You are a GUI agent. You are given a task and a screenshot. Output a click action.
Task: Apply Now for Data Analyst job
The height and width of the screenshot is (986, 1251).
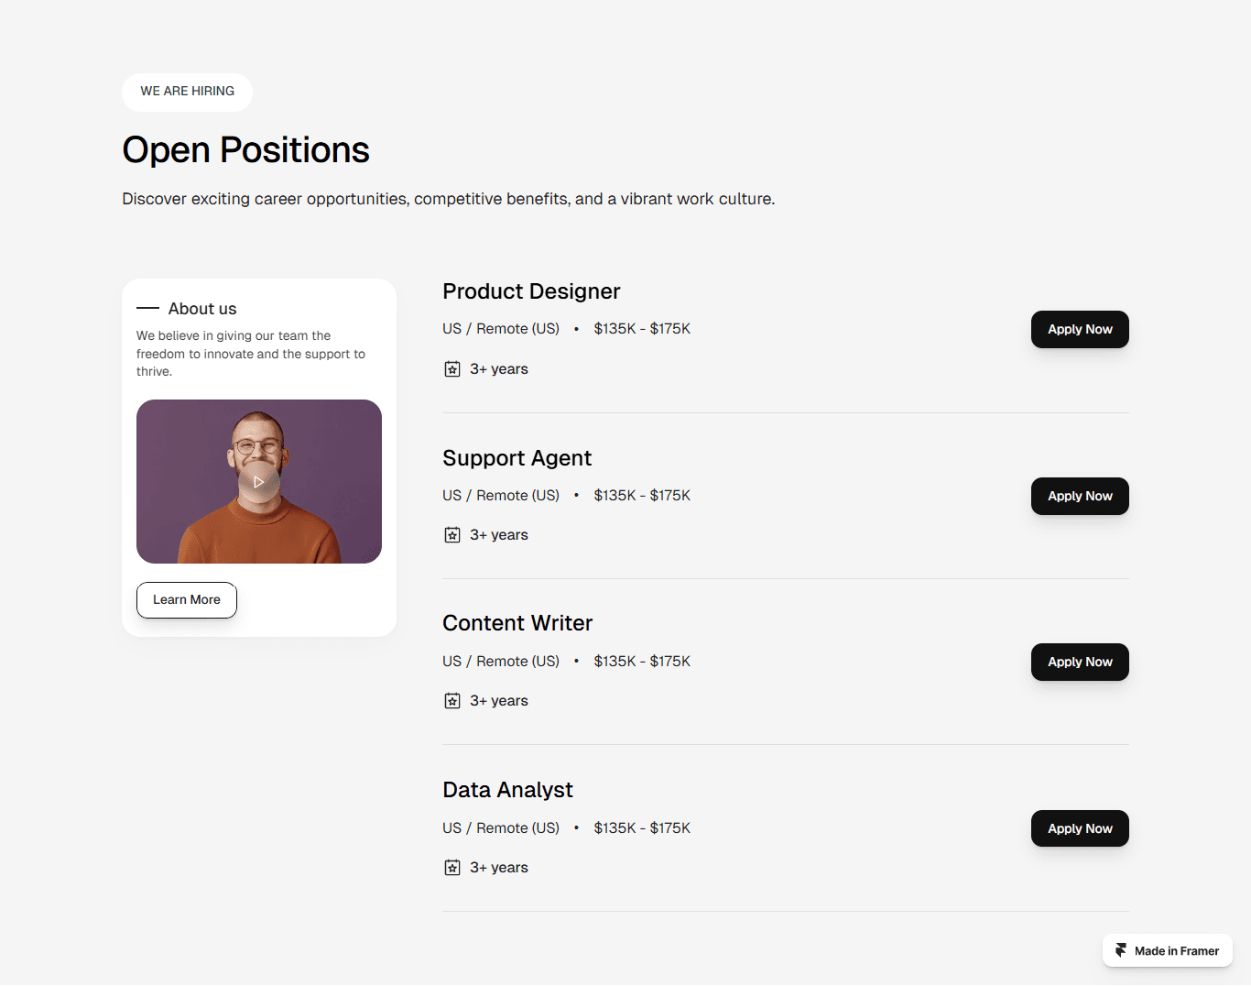(1080, 828)
